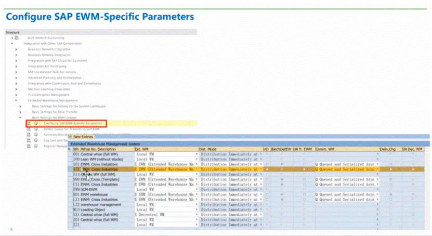Execute Configure SAP EWM-Specific Parameters activity icon
This screenshot has height=236, width=432.
click(36, 123)
